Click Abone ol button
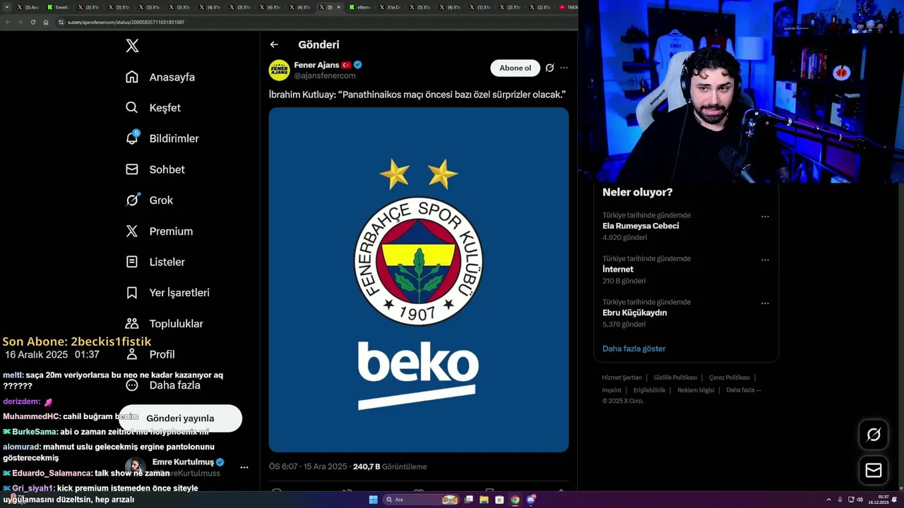 [x=515, y=68]
